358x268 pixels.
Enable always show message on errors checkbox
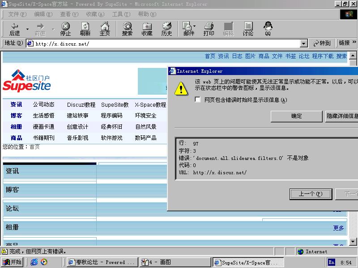click(x=198, y=100)
